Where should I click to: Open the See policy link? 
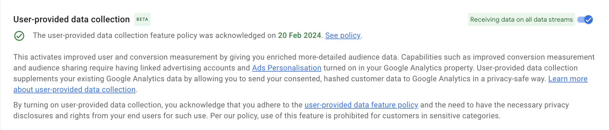[x=343, y=36]
